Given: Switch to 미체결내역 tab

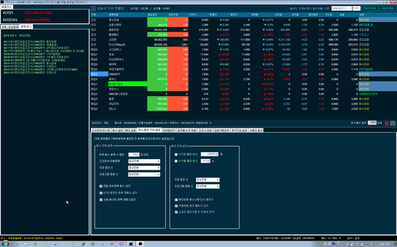Looking at the screenshot, I should 169,130.
